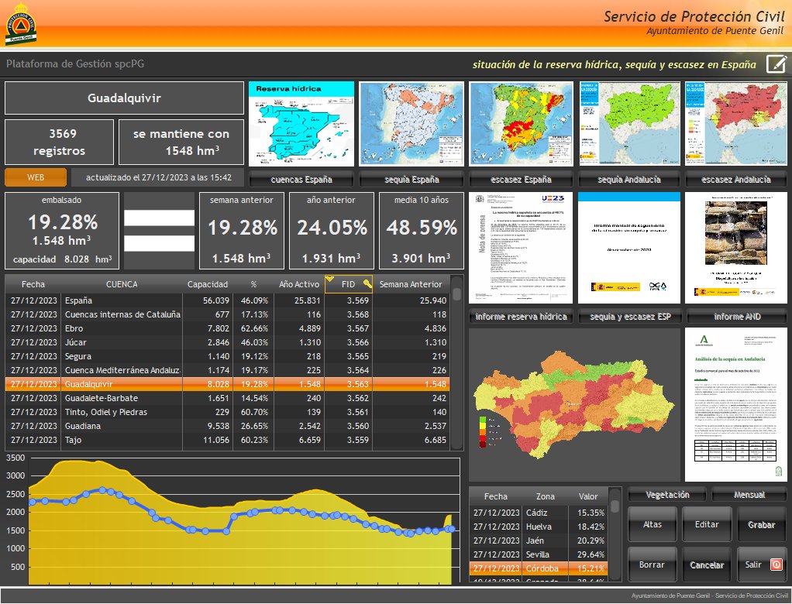
Task: Open the escasez Andalucía map thumbnail
Action: click(x=736, y=124)
